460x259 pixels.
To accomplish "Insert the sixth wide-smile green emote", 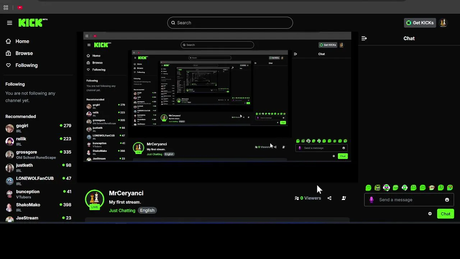I will [x=414, y=187].
